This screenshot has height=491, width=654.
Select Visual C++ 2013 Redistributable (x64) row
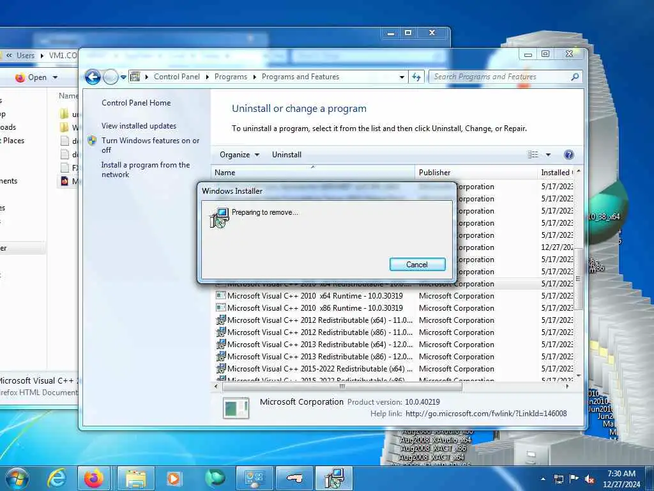[394, 345]
